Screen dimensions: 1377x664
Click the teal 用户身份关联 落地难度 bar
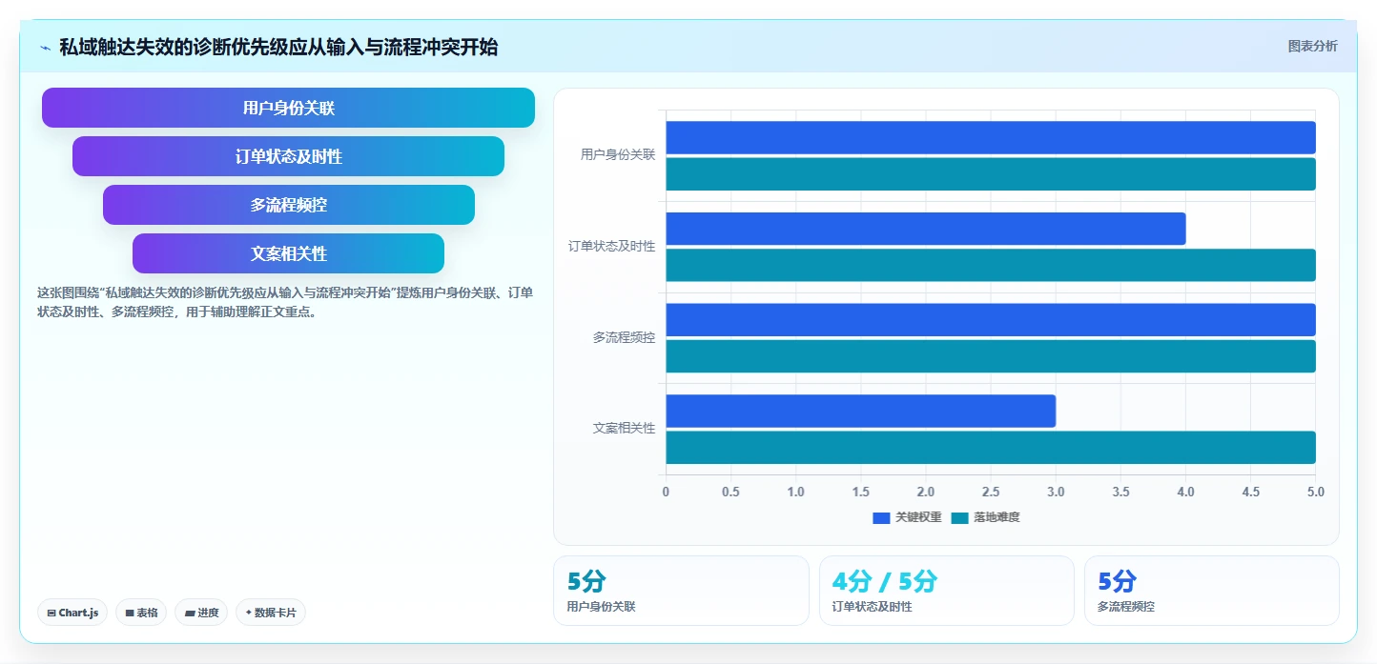tap(991, 174)
